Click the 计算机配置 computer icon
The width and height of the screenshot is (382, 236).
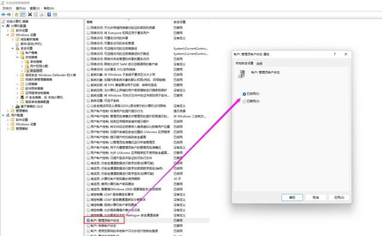point(8,26)
